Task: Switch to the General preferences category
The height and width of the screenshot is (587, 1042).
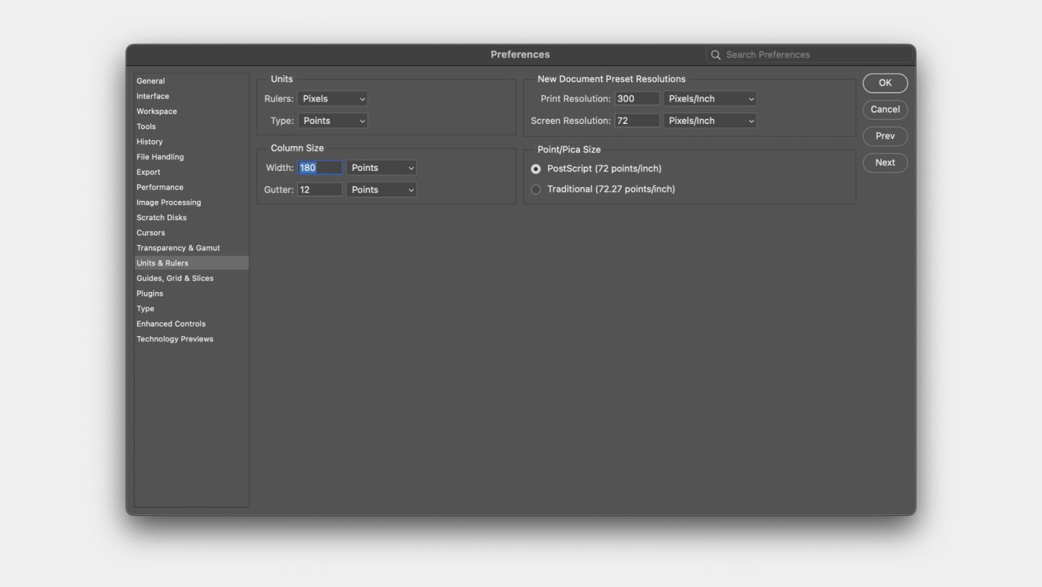Action: (150, 81)
